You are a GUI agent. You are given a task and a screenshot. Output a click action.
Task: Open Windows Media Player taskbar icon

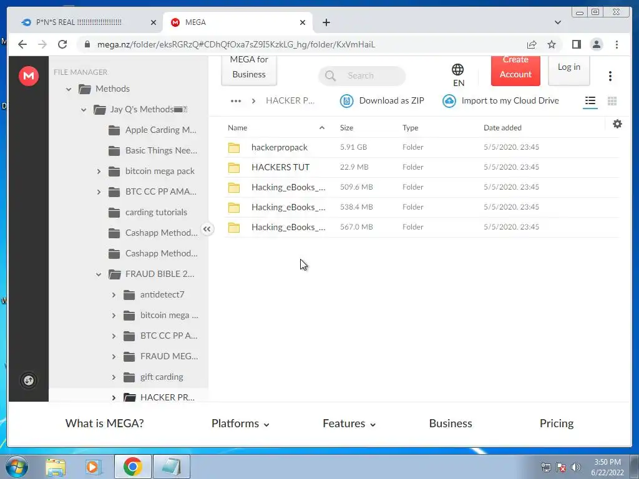coord(93,467)
